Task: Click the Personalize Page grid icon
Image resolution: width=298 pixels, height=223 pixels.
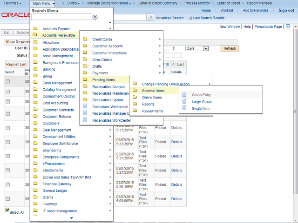Action: tap(288, 26)
